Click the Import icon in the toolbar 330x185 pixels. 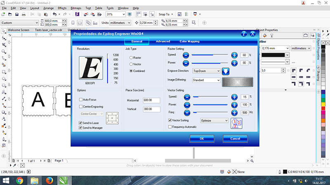pyautogui.click(x=86, y=14)
